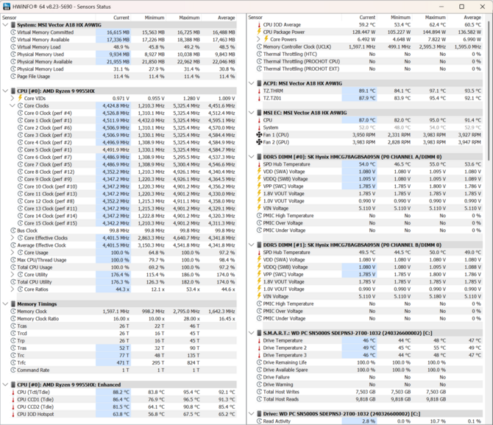The height and width of the screenshot is (425, 493).
Task: Click the HWiNFO app icon in the title bar
Action: (7, 7)
